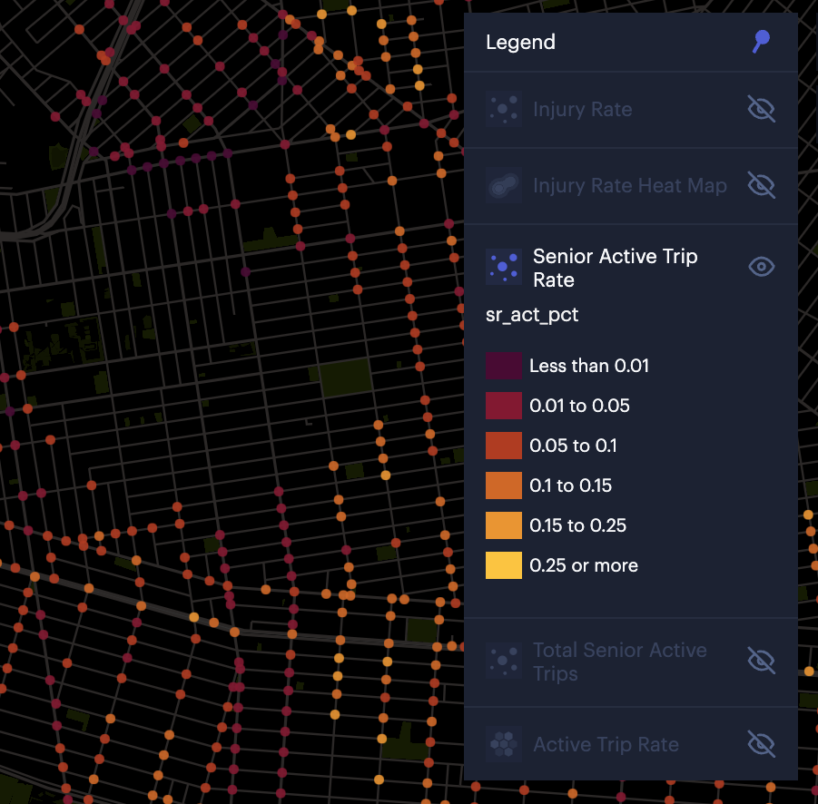818x804 pixels.
Task: Click the Injury Rate Heat Map layer icon
Action: (x=504, y=185)
